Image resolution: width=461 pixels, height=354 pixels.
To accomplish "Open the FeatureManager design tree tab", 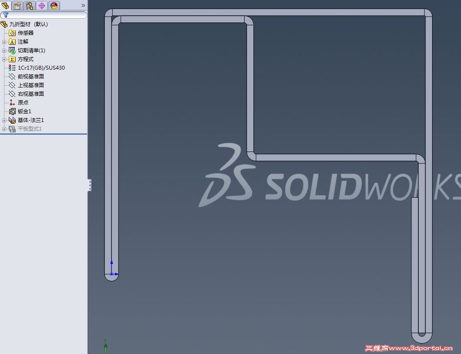I will tap(5, 5).
